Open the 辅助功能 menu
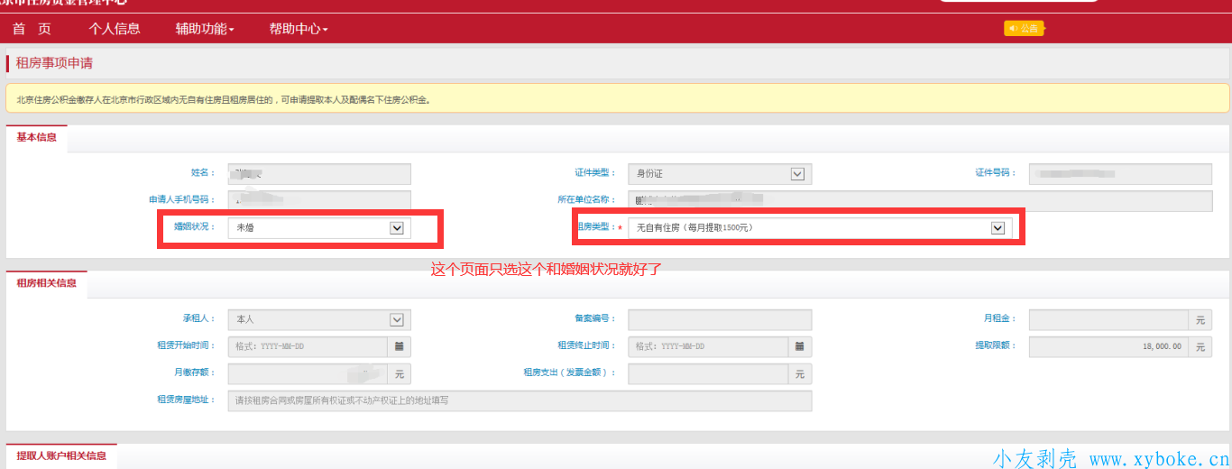1232x469 pixels. point(205,29)
